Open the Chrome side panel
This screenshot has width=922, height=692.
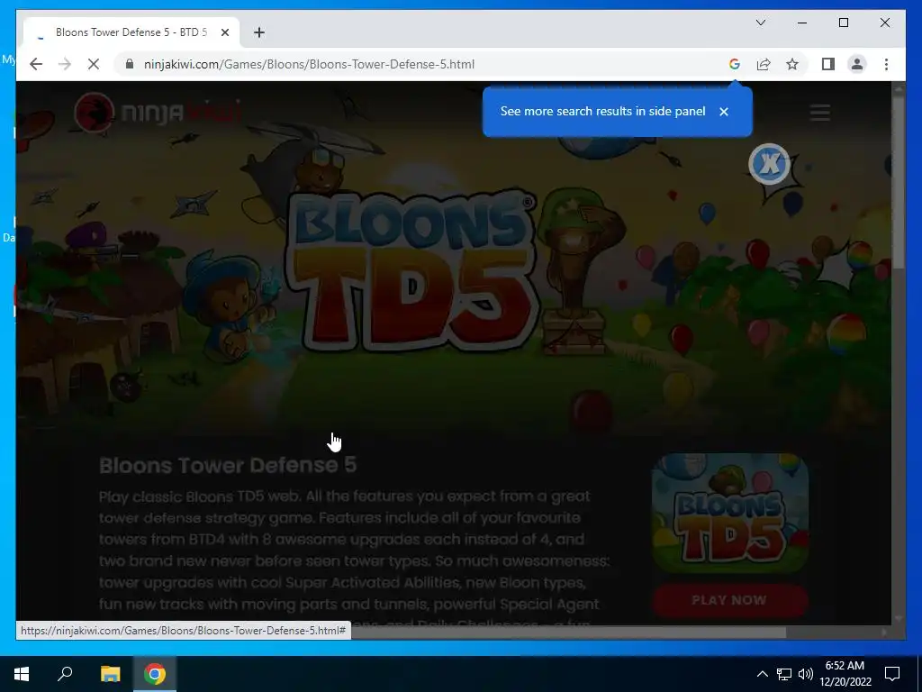[828, 64]
